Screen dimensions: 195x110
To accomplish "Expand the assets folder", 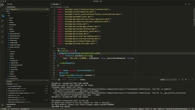I will [11, 18].
